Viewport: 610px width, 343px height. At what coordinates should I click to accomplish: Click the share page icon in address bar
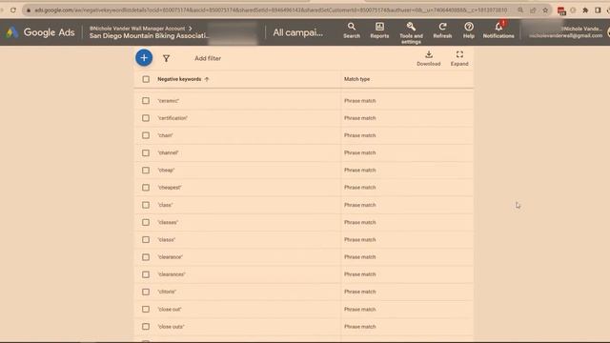click(x=533, y=10)
